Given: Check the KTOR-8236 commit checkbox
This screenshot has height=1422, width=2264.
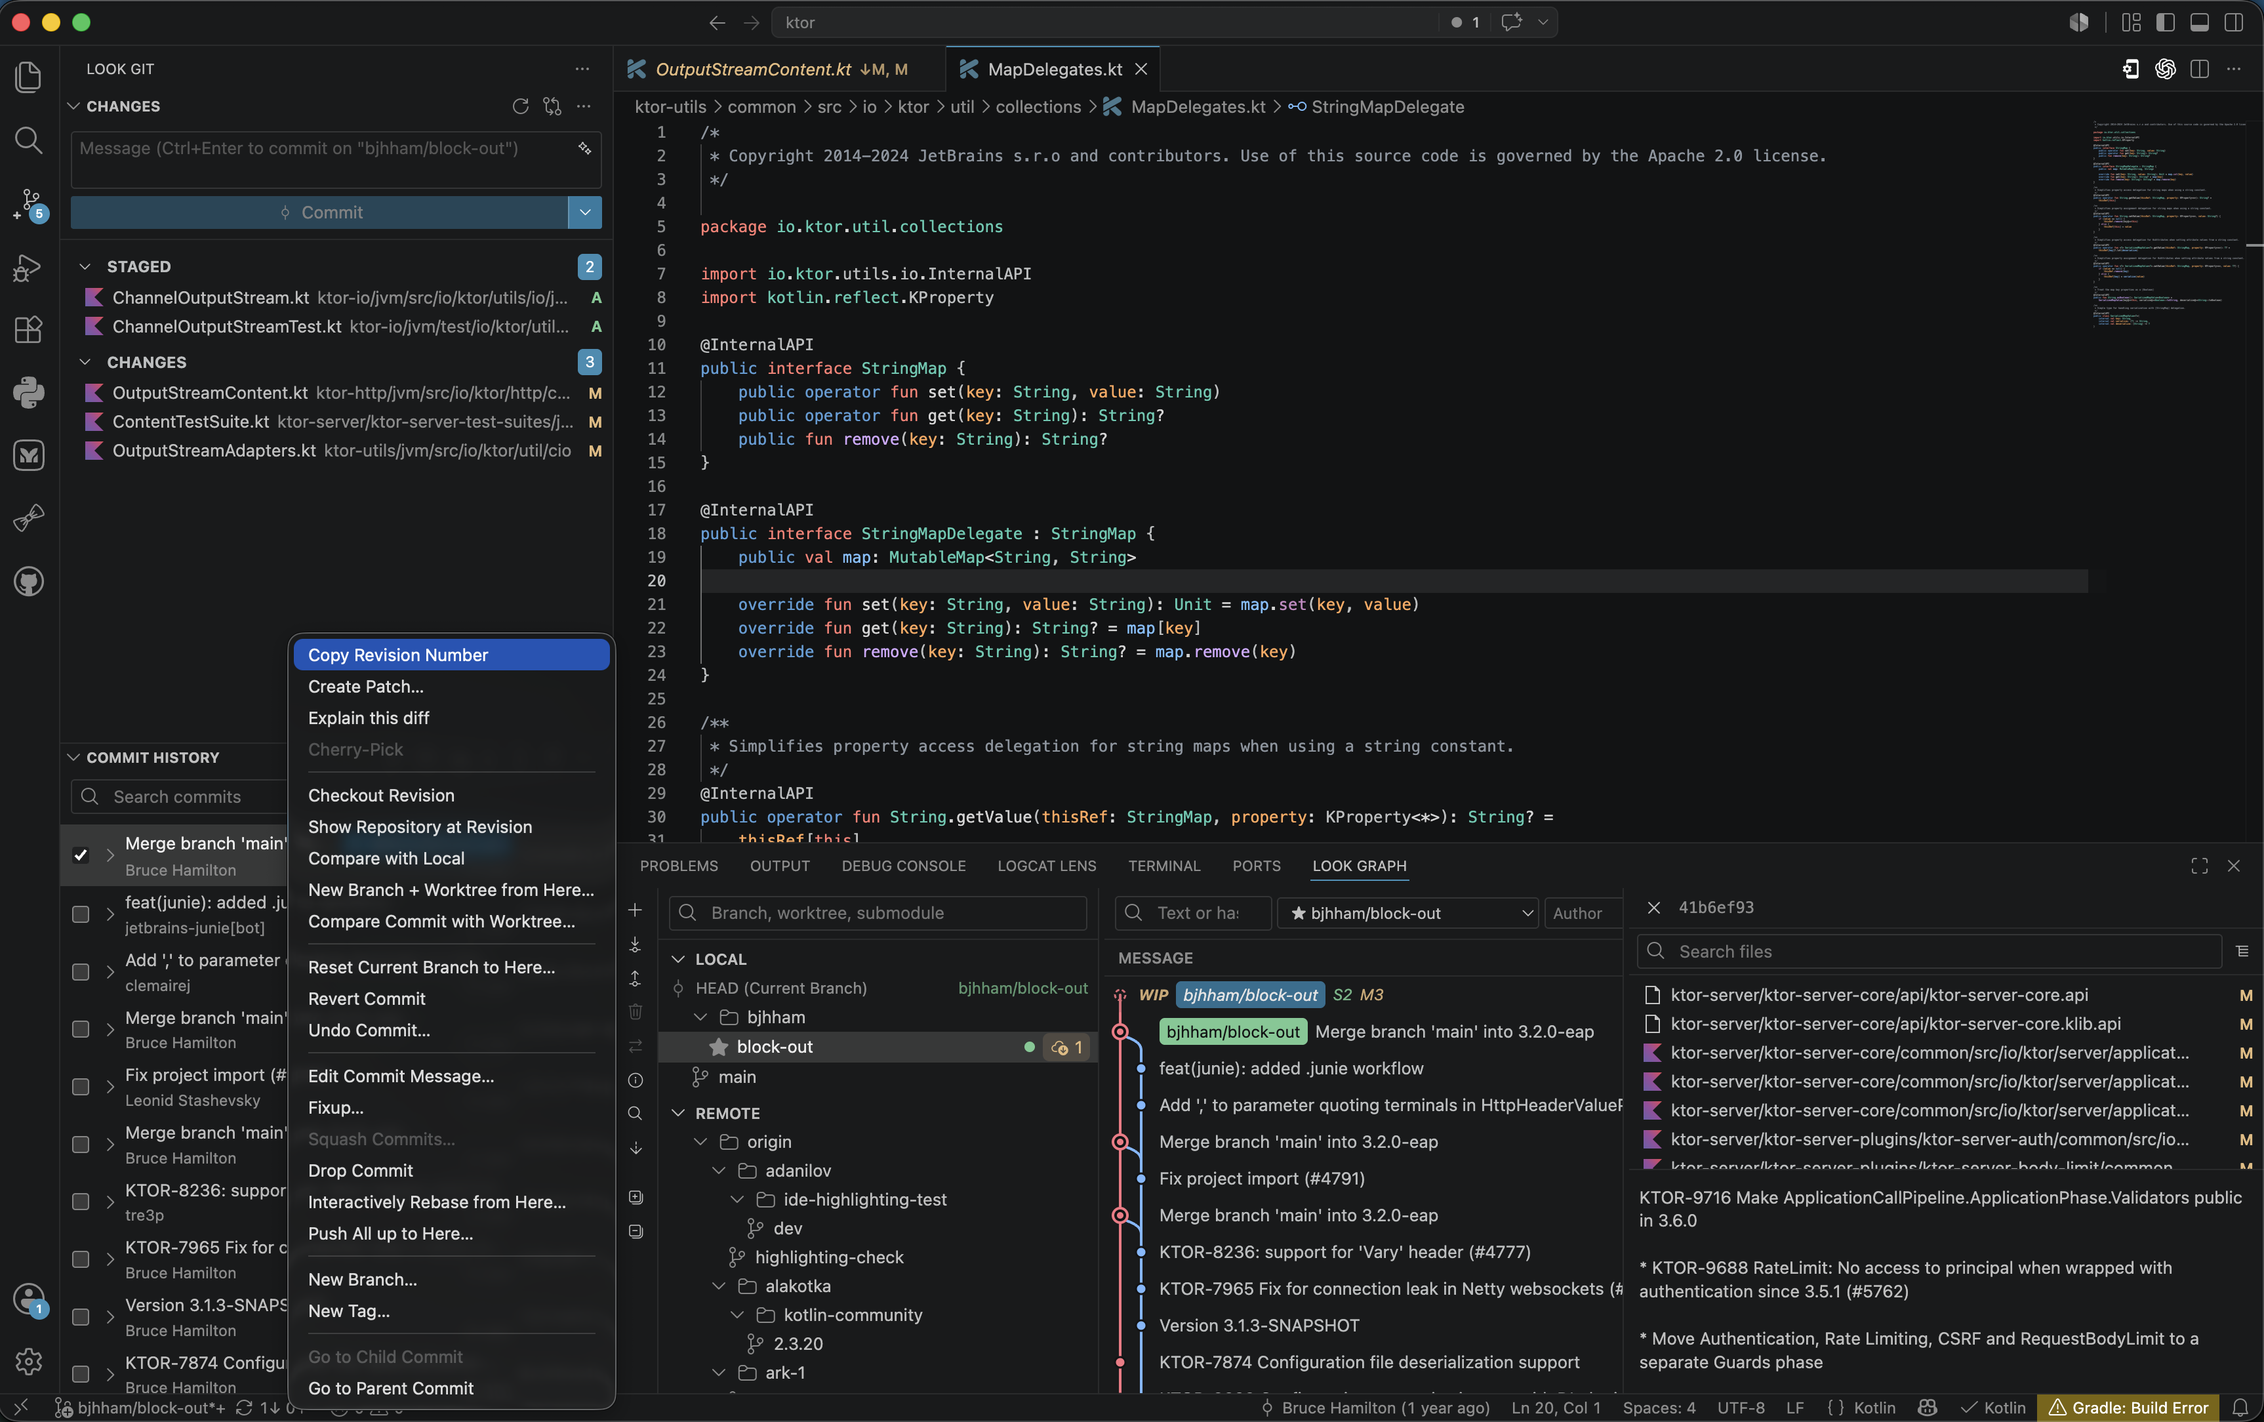Looking at the screenshot, I should (81, 1201).
